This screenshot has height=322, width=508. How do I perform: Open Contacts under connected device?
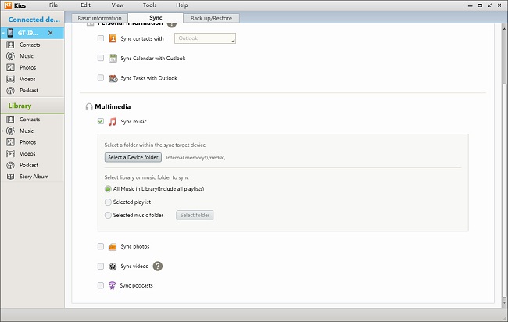[x=30, y=45]
